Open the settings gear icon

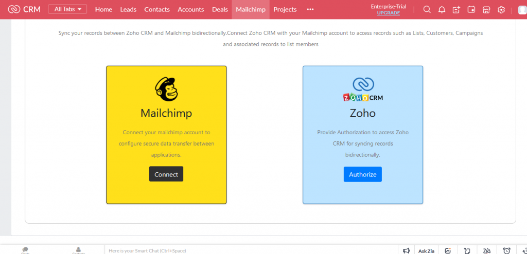501,9
